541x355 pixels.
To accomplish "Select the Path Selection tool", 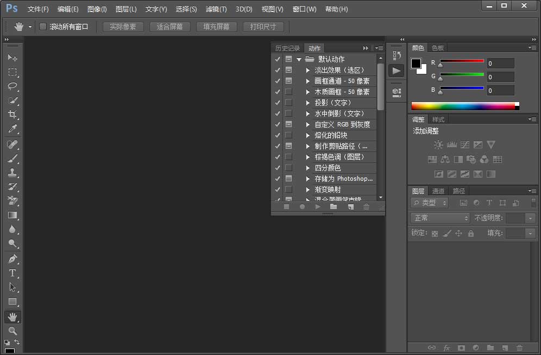I will (x=12, y=287).
